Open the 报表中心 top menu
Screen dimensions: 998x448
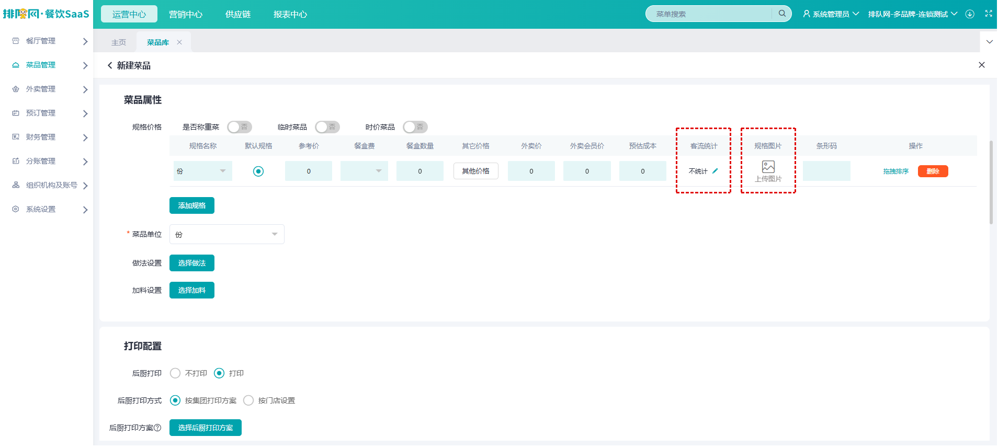click(290, 14)
